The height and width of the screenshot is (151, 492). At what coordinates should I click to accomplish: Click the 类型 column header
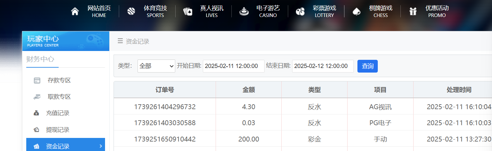(314, 90)
